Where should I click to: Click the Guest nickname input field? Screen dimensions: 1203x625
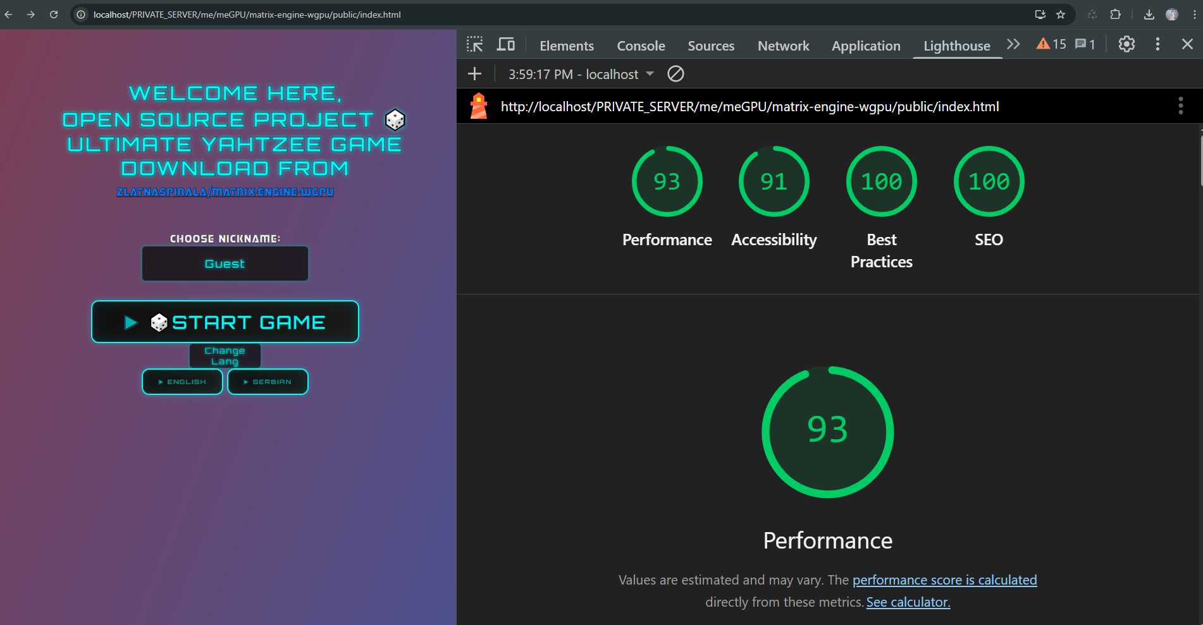click(x=225, y=264)
